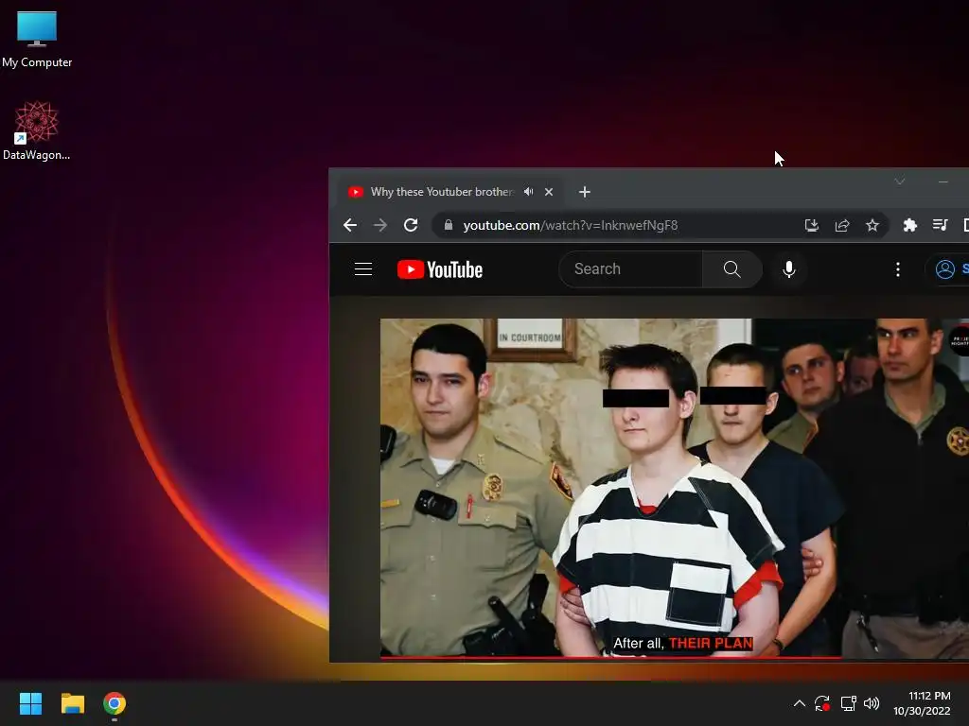The image size is (969, 726).
Task: Reload the YouTube page
Action: tap(411, 225)
